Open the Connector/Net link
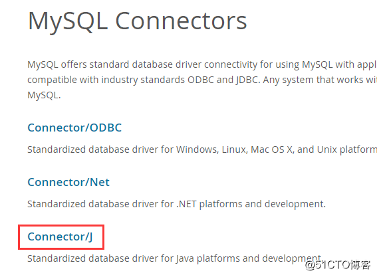 (68, 182)
